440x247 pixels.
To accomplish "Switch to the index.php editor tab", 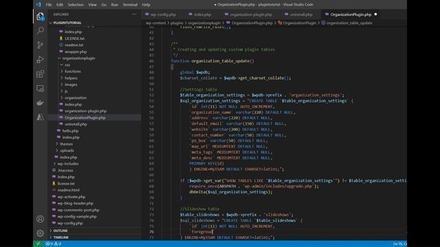I will 200,14.
